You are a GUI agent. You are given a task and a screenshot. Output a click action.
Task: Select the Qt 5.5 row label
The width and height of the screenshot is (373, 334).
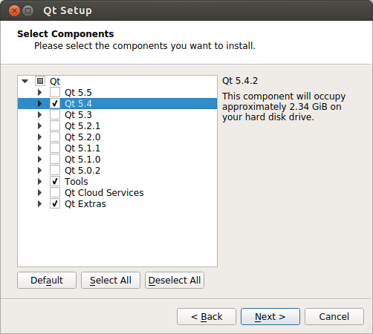point(78,93)
